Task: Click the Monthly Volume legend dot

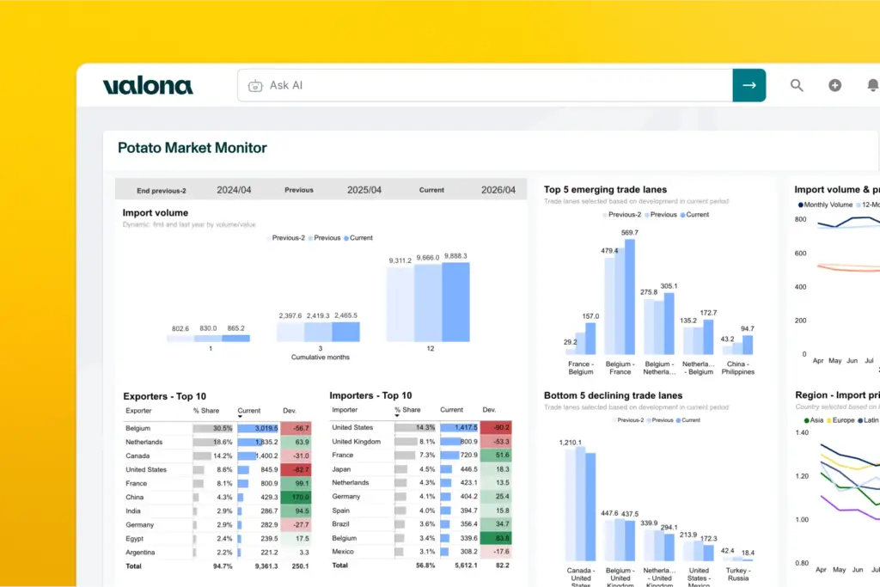Action: click(800, 205)
